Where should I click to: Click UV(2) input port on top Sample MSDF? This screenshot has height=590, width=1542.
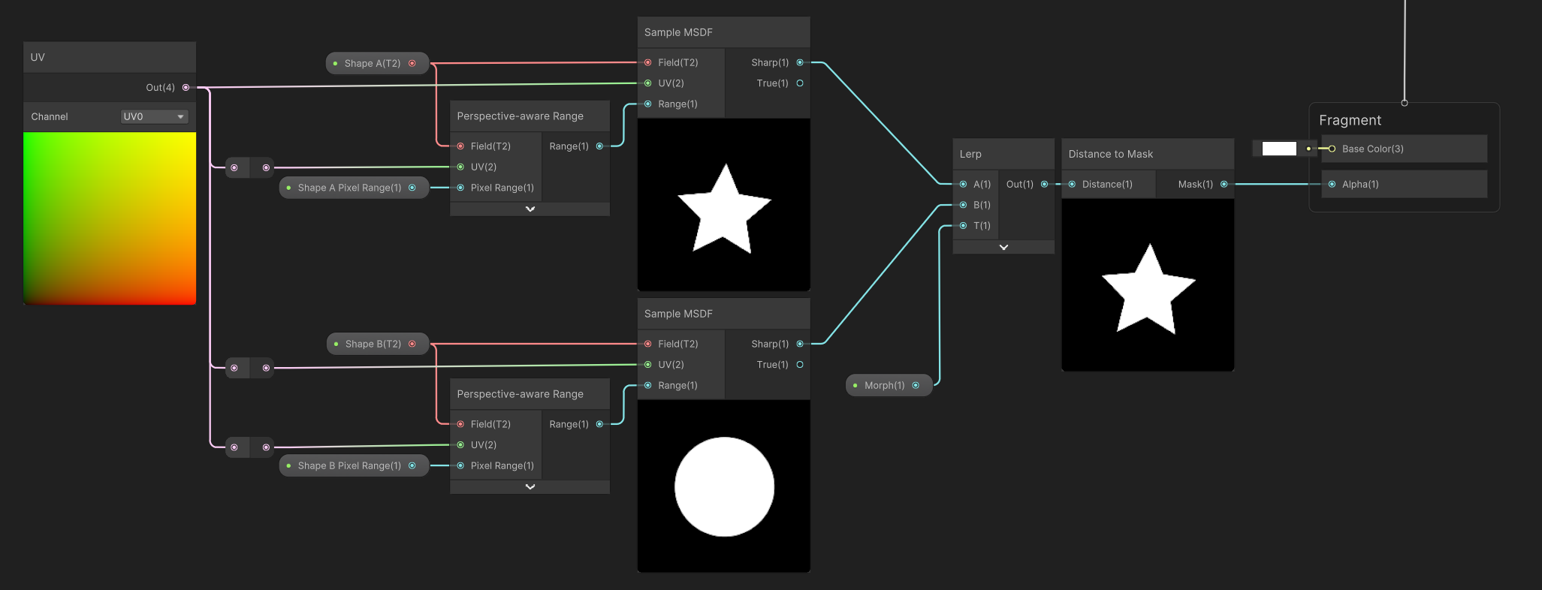coord(647,83)
